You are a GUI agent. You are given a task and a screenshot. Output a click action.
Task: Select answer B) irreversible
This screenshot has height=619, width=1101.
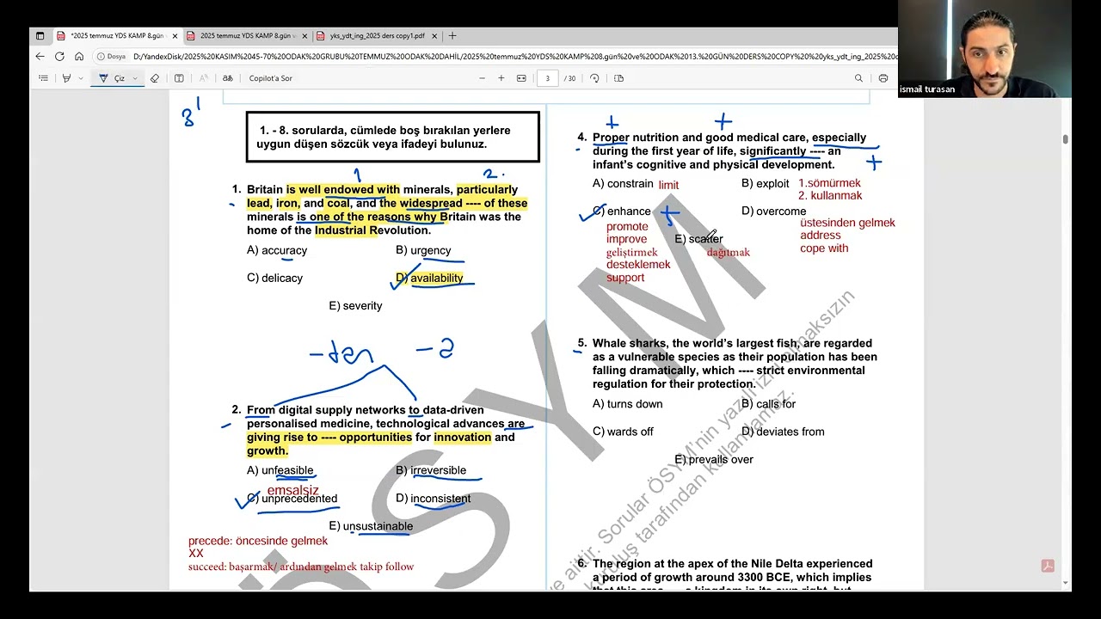pyautogui.click(x=431, y=470)
